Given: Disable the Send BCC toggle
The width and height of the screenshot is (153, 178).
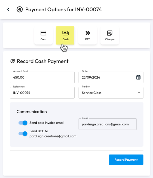Looking at the screenshot, I should pos(23,134).
